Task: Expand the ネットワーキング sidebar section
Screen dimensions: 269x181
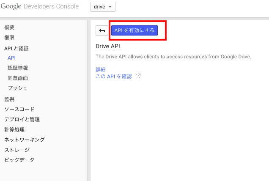Action: click(x=25, y=140)
